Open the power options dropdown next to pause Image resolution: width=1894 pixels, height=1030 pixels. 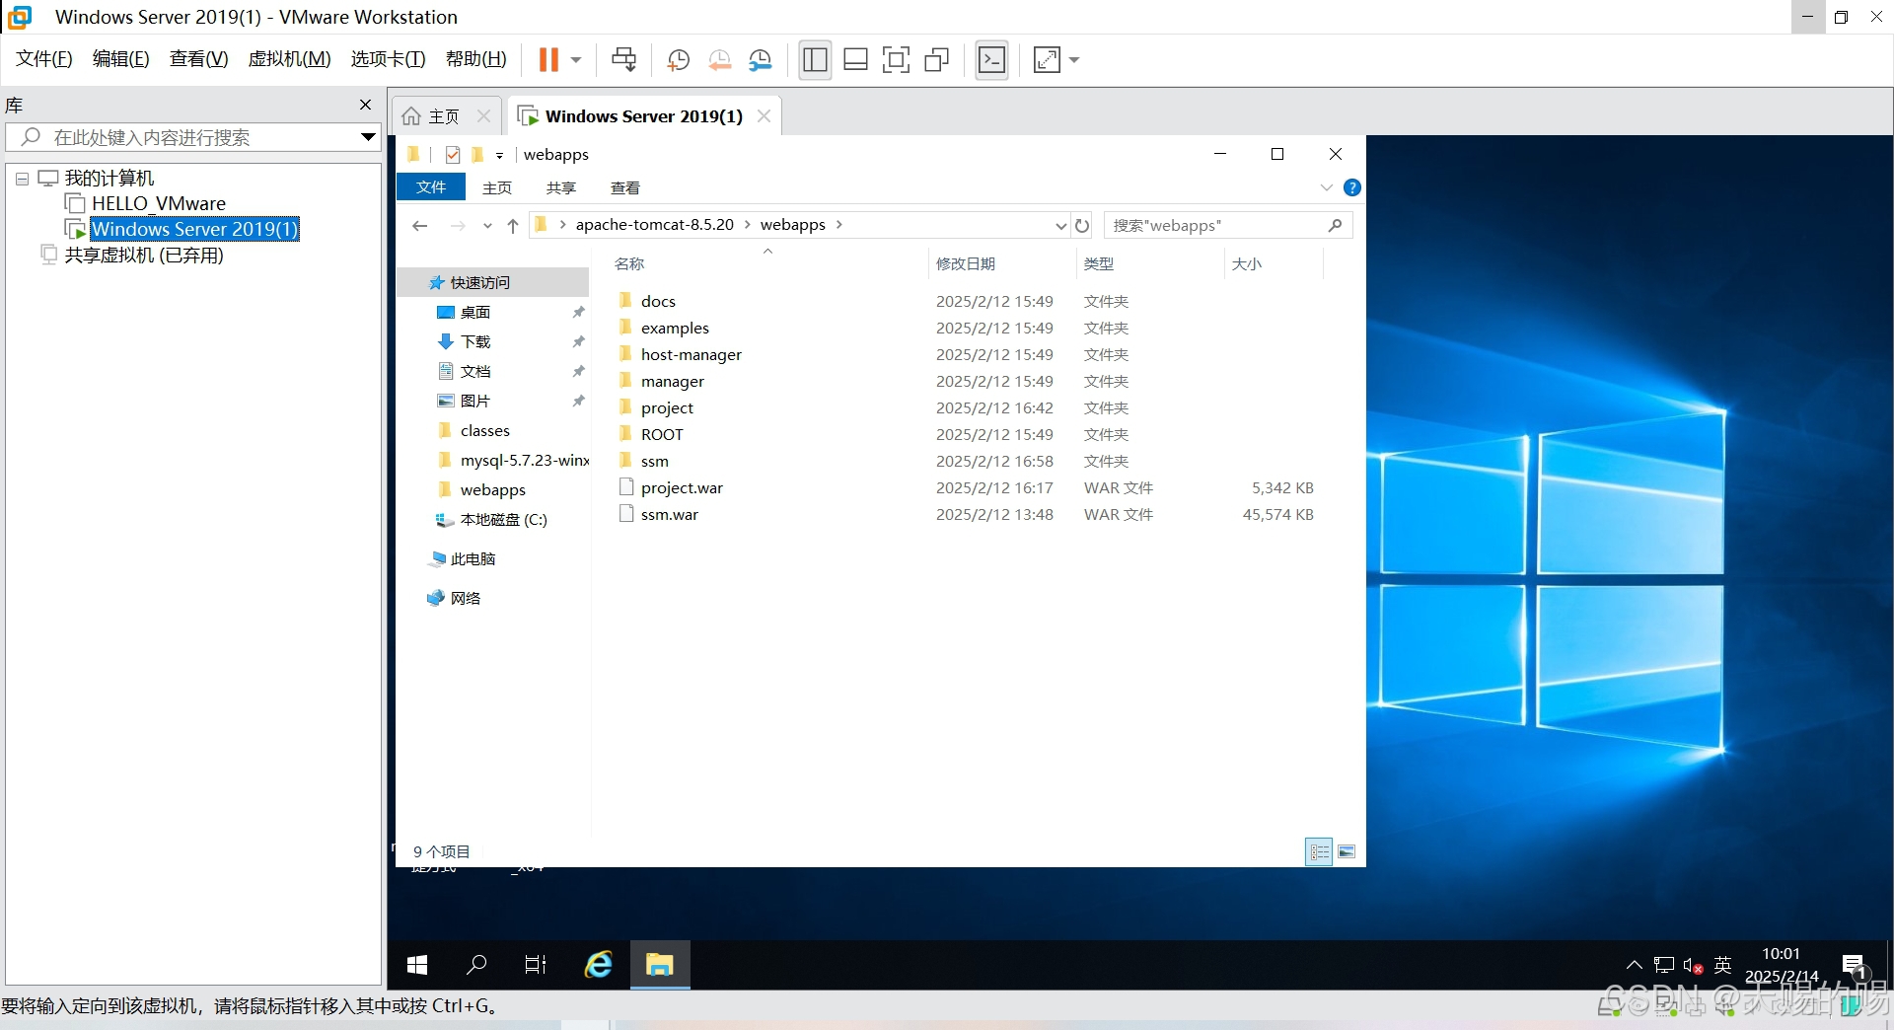click(x=576, y=59)
